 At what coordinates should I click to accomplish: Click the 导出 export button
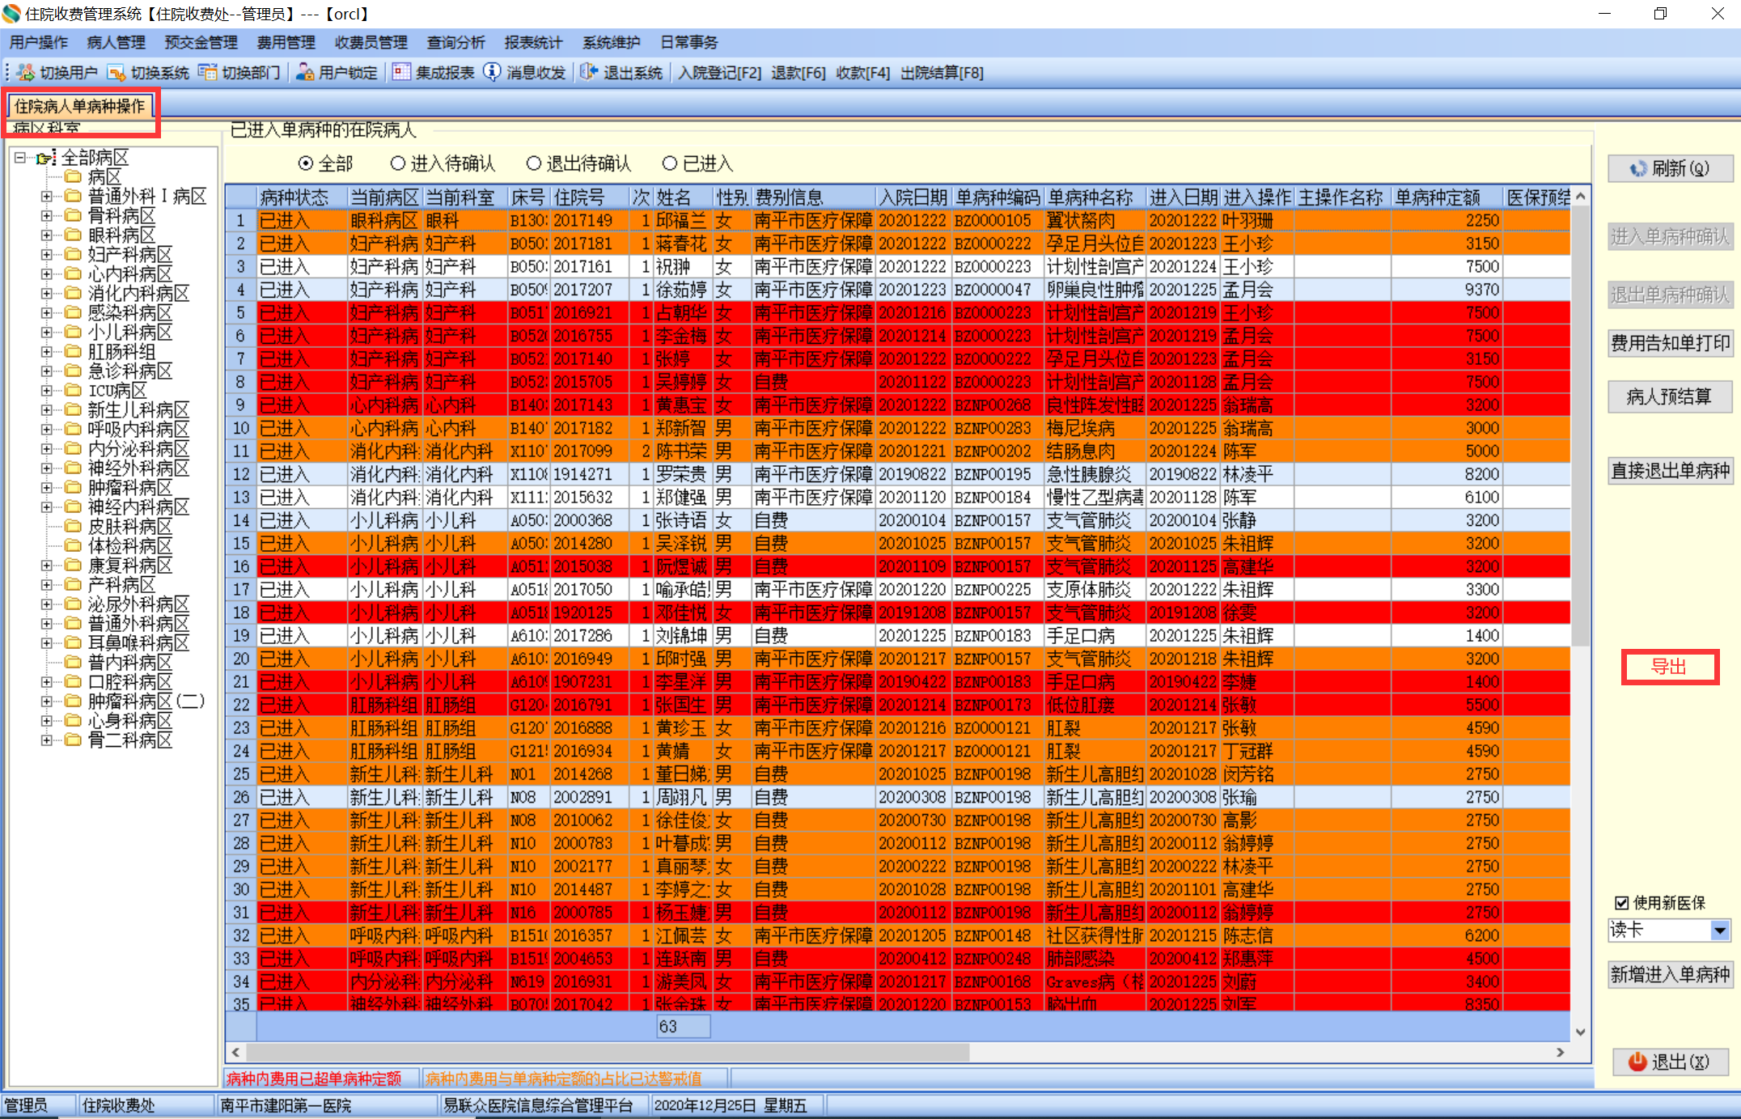1669,667
